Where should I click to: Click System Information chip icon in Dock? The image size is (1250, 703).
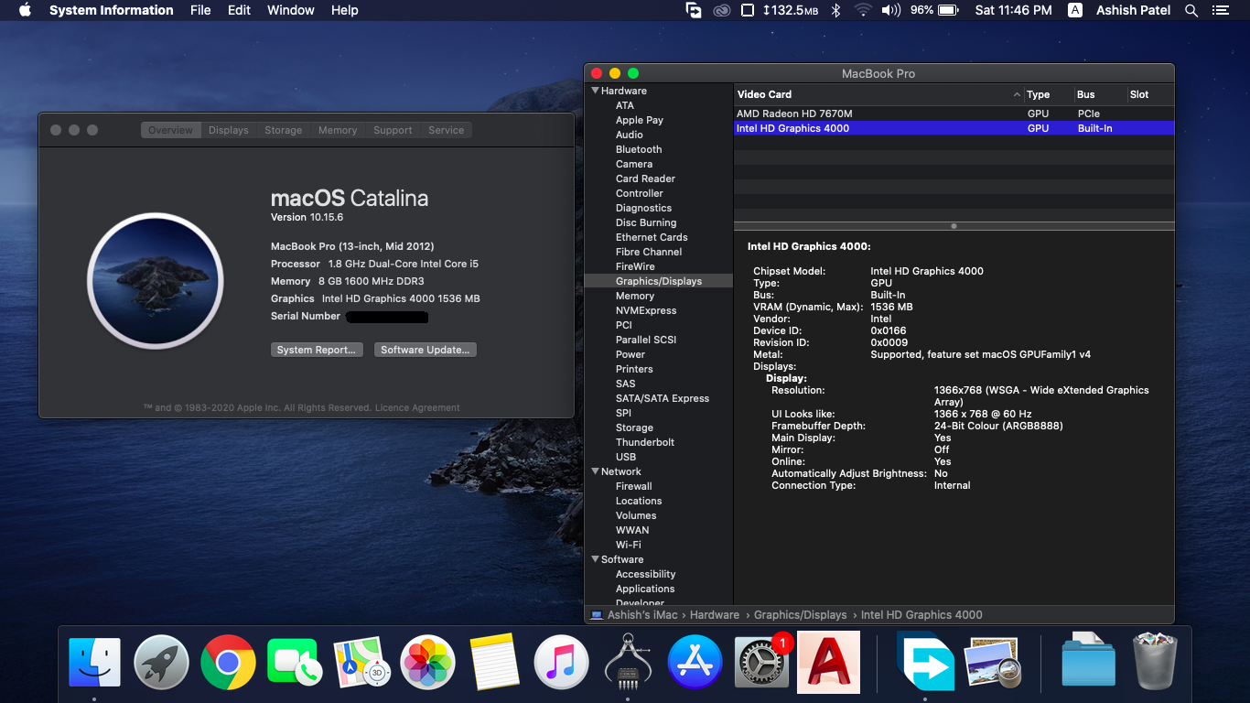coord(628,662)
